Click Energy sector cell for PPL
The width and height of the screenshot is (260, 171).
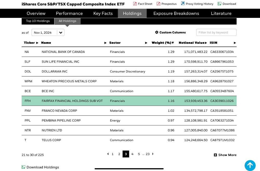tap(115, 121)
